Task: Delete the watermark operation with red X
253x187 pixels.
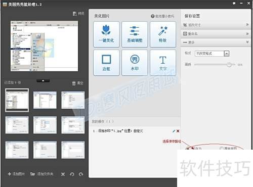Action: point(178,131)
